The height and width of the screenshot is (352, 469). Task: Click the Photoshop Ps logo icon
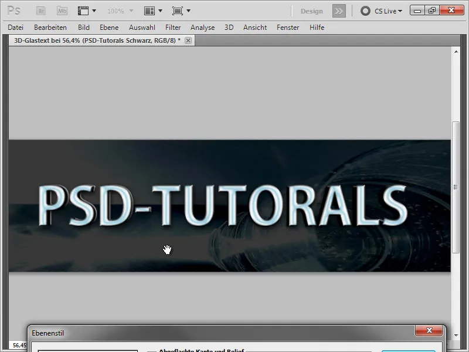point(13,11)
